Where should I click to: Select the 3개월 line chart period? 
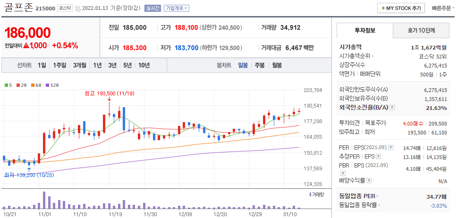coord(80,65)
